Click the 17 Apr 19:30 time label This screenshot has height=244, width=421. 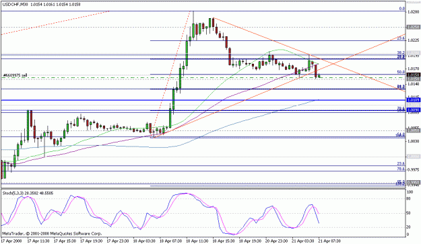point(92,241)
